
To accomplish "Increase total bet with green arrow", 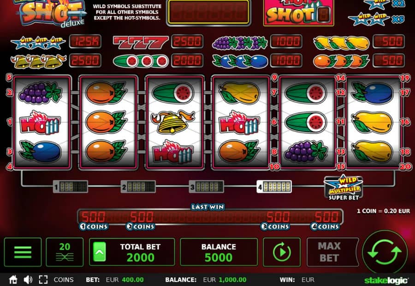I will click(x=100, y=252).
